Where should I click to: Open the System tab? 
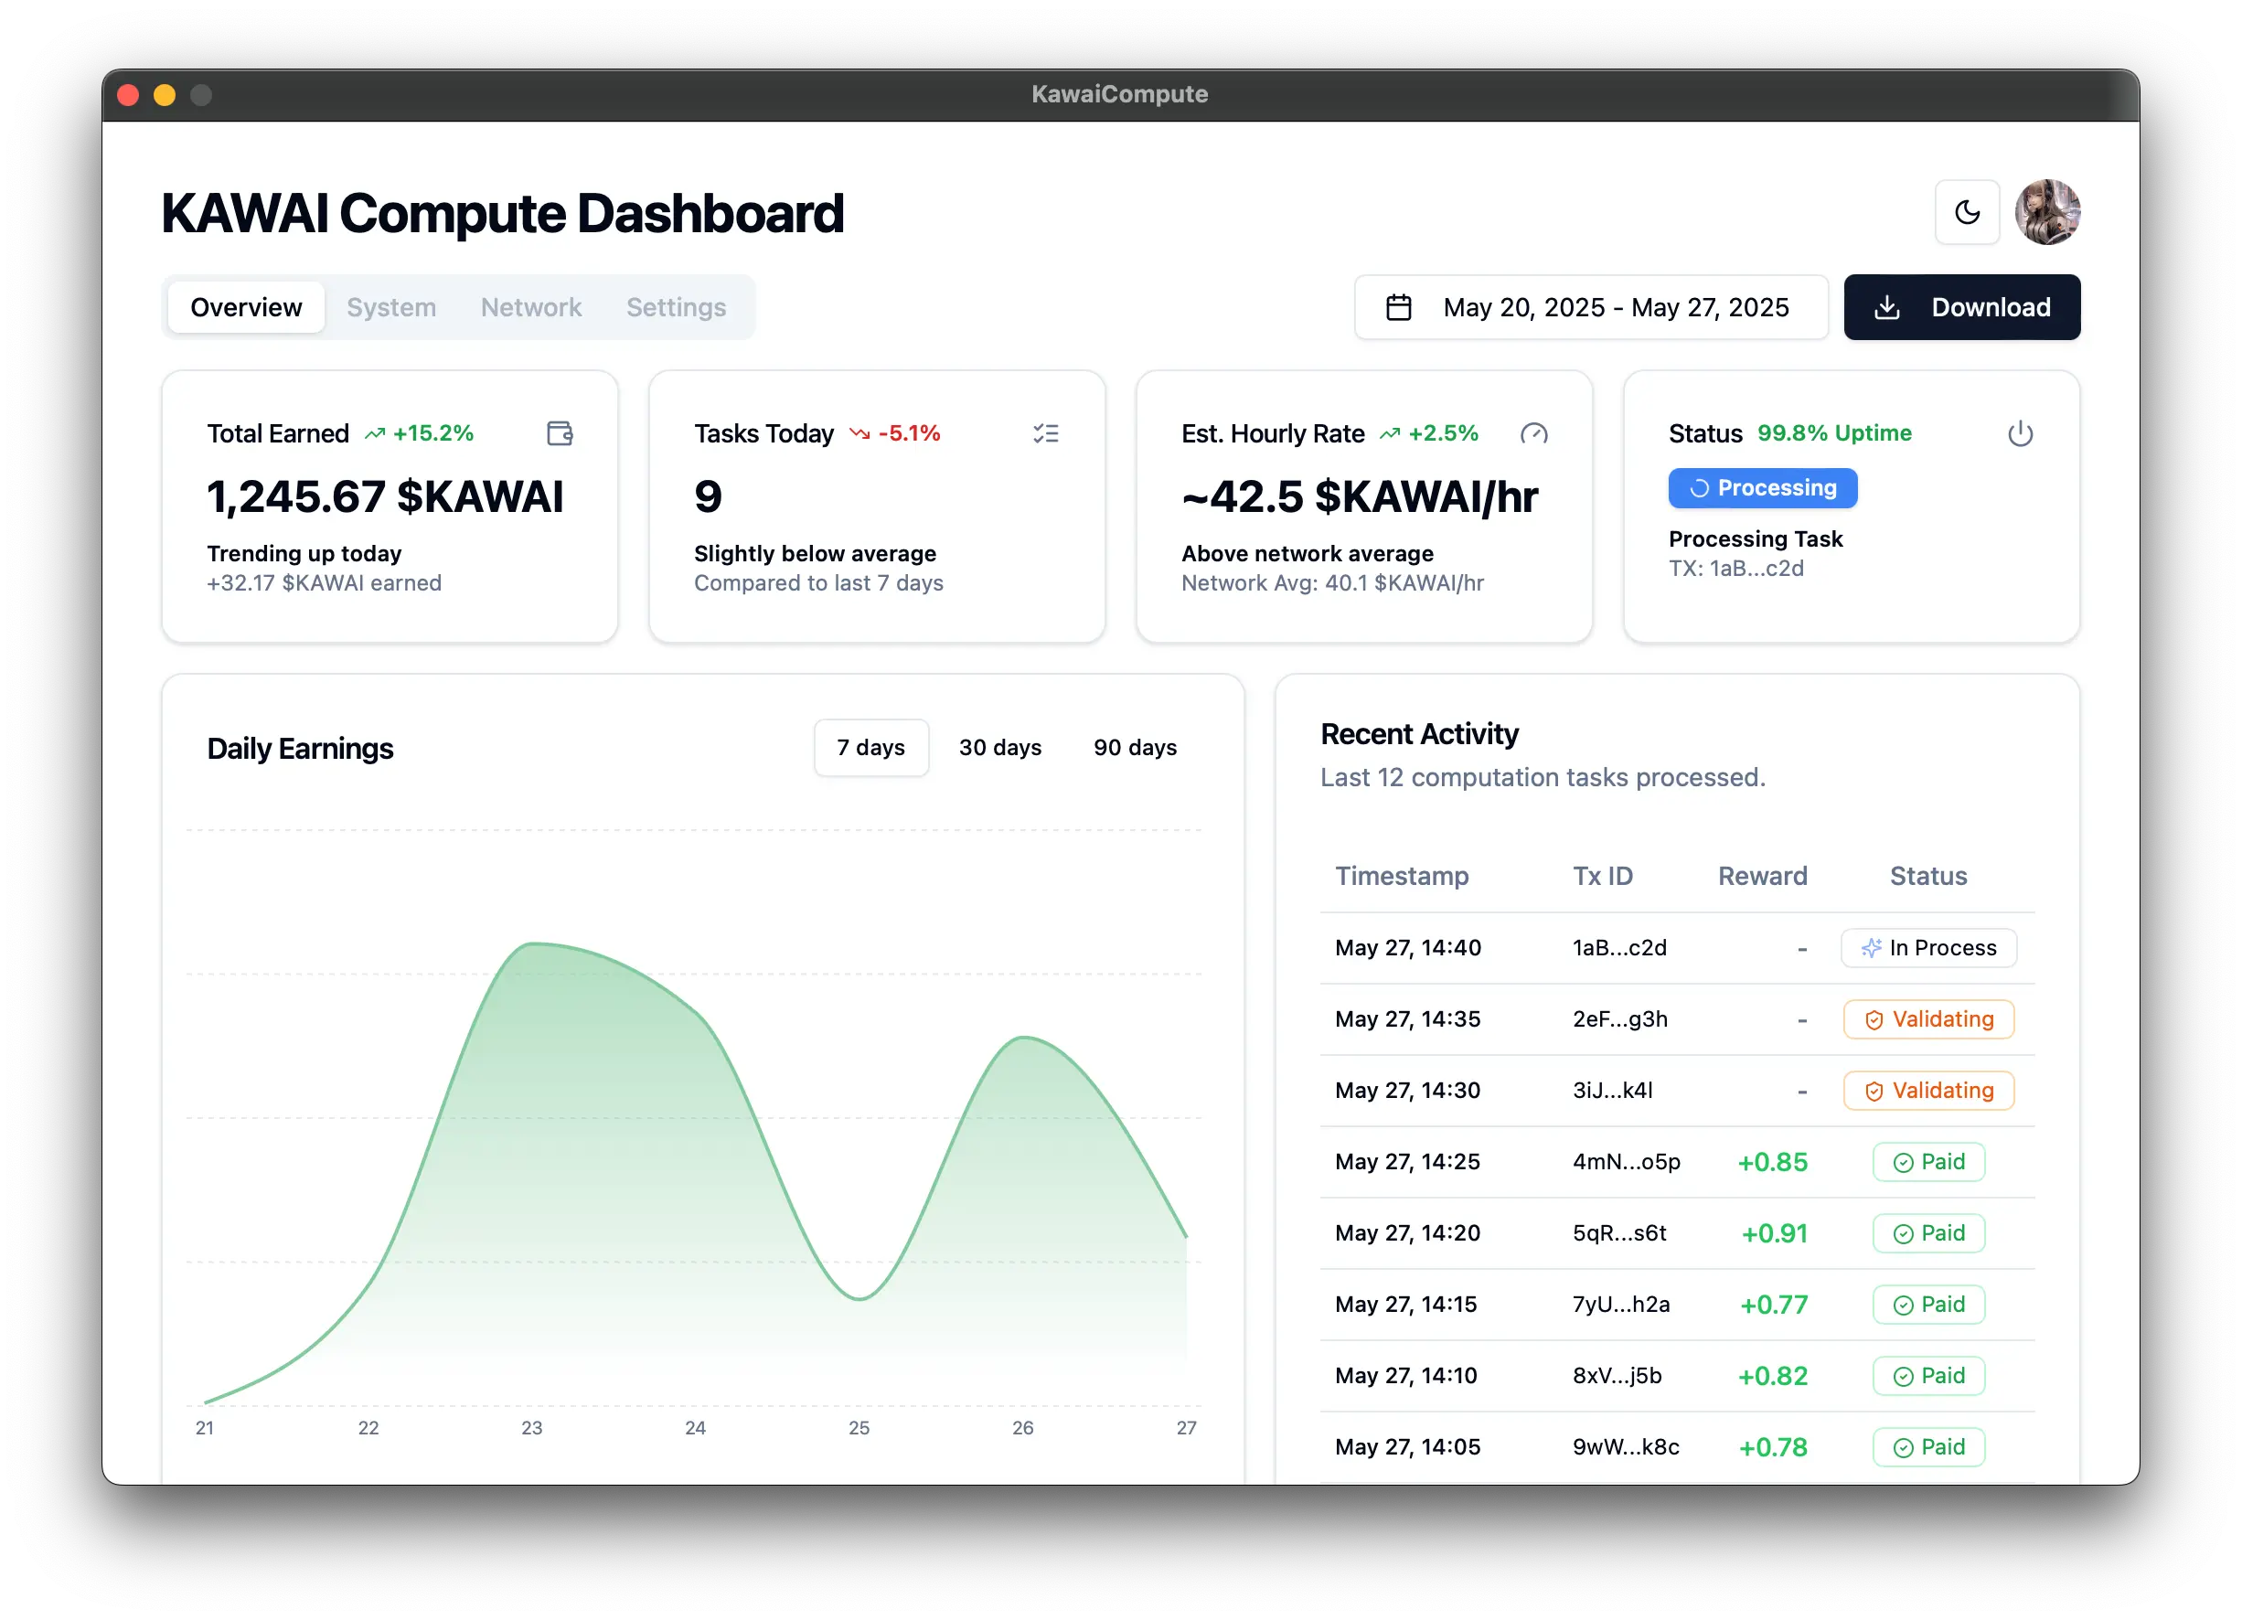390,307
